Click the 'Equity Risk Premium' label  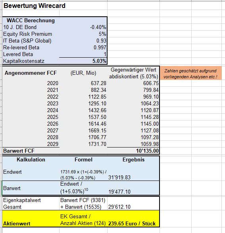[28, 34]
